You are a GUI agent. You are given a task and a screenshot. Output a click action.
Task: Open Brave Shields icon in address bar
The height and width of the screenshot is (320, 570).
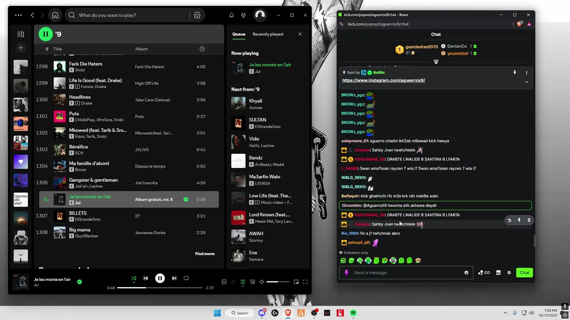tap(520, 24)
